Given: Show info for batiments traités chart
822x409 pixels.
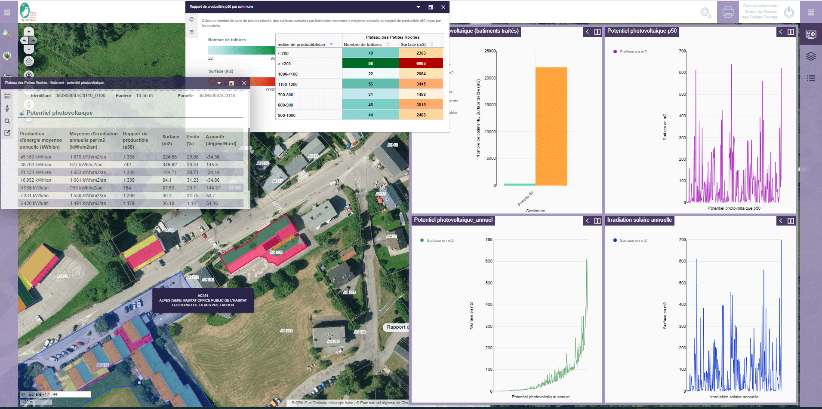Looking at the screenshot, I should point(597,32).
